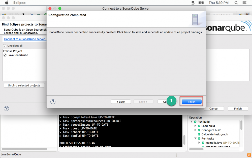The width and height of the screenshot is (252, 158).
Task: Click console line Task :testClasses UP-TO-DATE
Action: click(x=84, y=125)
